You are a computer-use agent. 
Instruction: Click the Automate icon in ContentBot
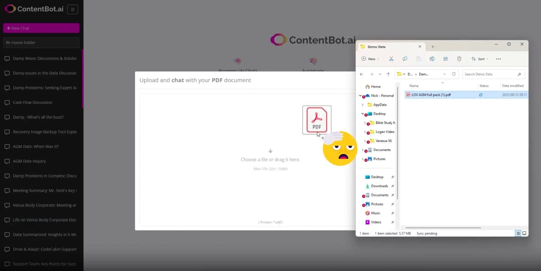click(x=313, y=61)
